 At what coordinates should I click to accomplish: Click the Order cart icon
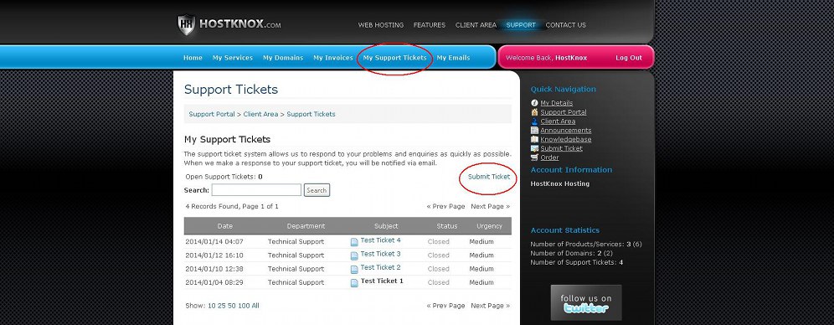tap(534, 157)
